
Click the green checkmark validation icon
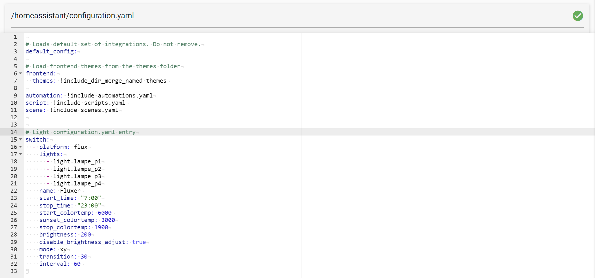[578, 16]
